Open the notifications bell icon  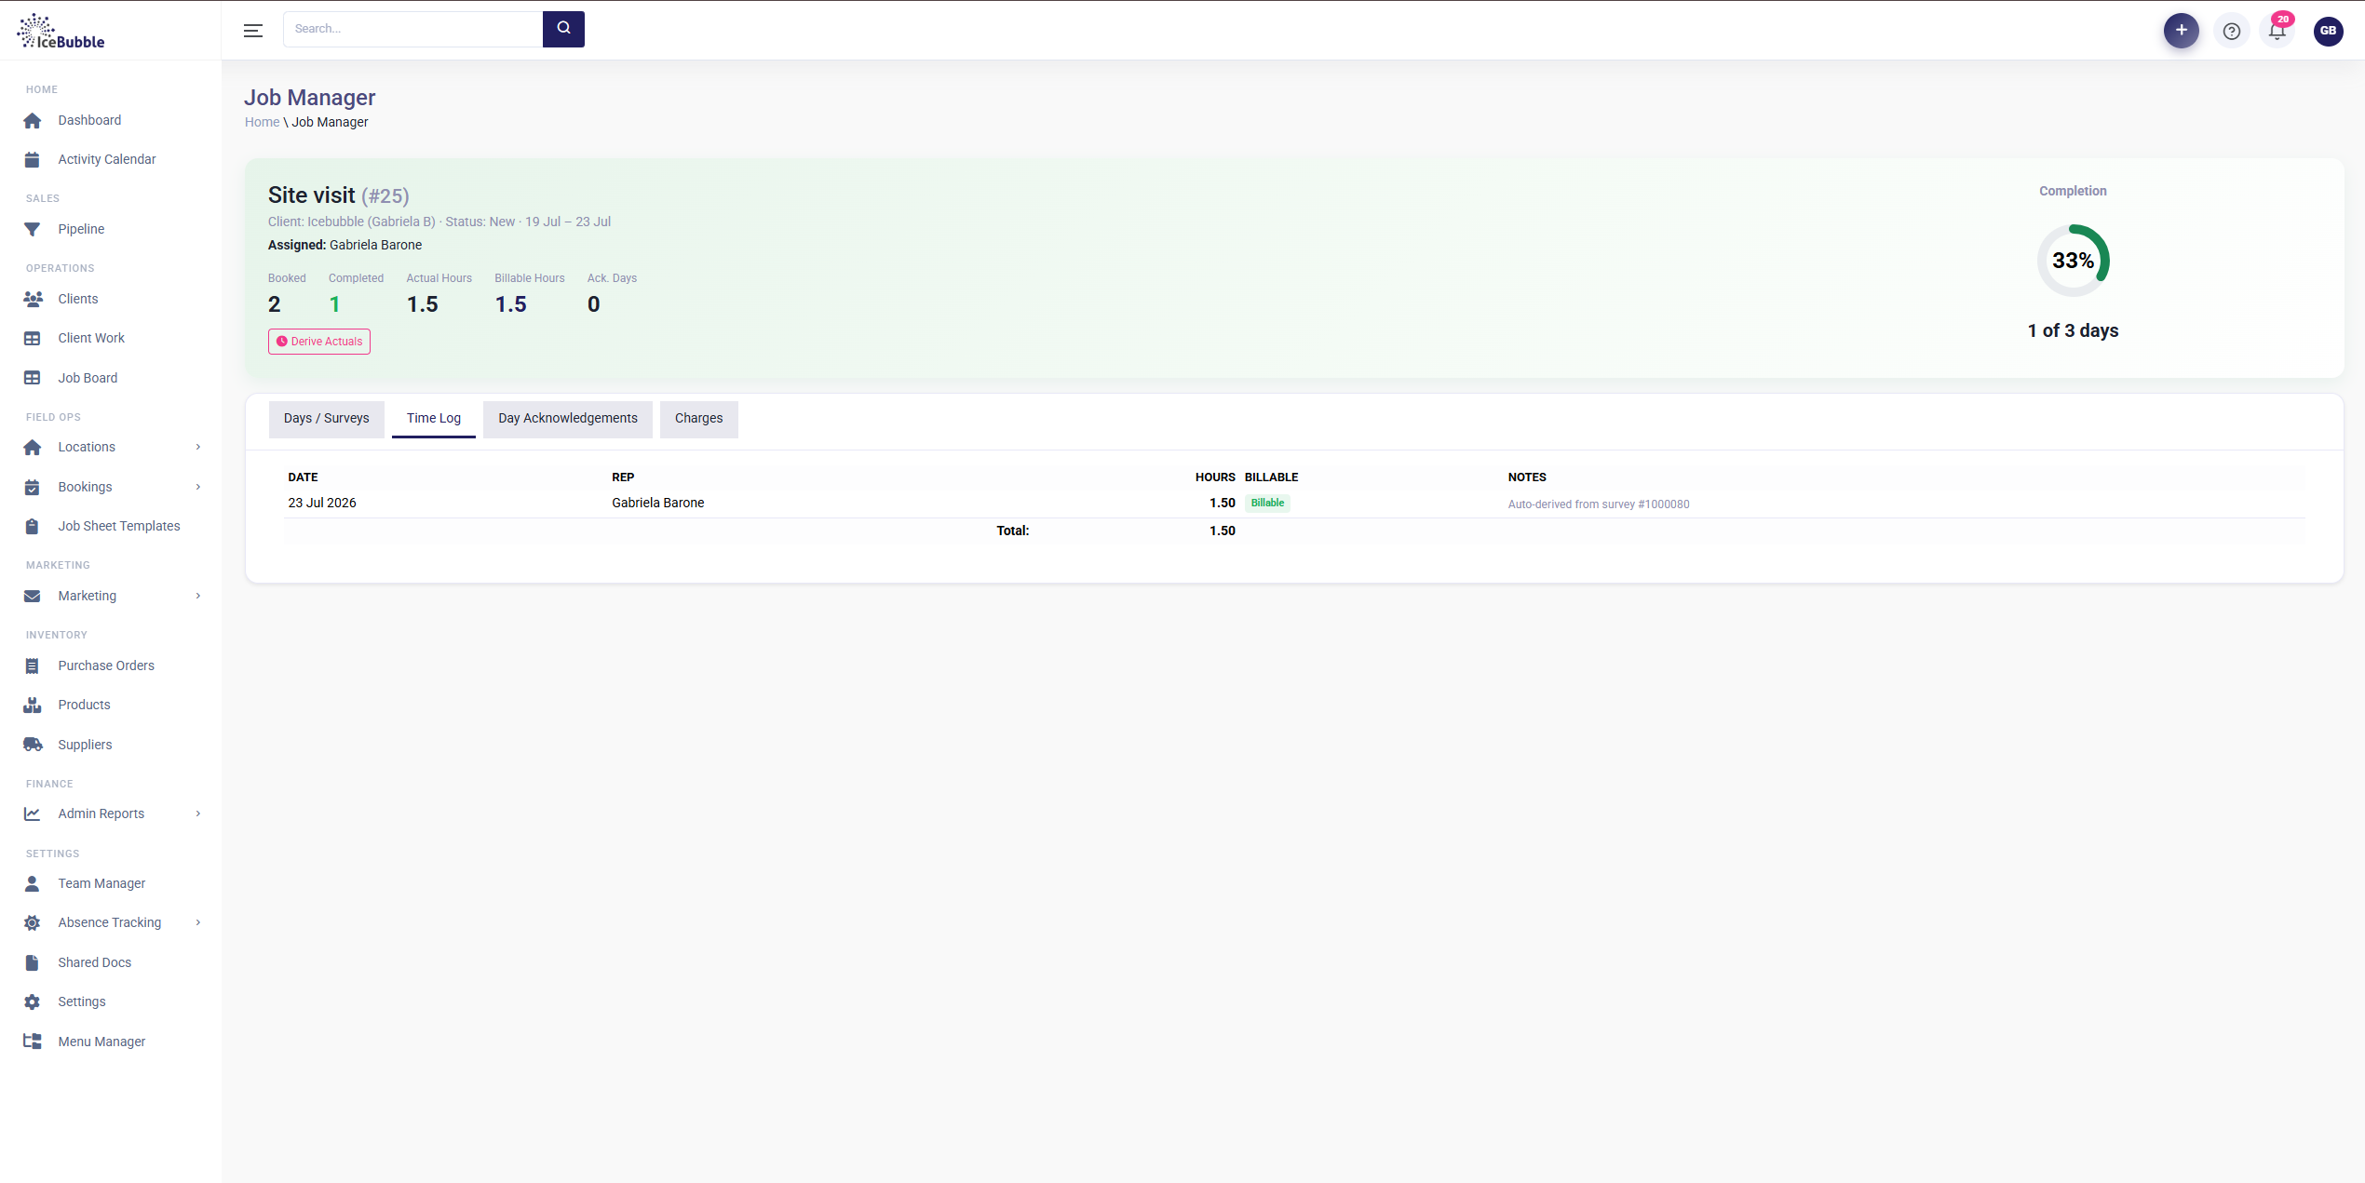2277,31
